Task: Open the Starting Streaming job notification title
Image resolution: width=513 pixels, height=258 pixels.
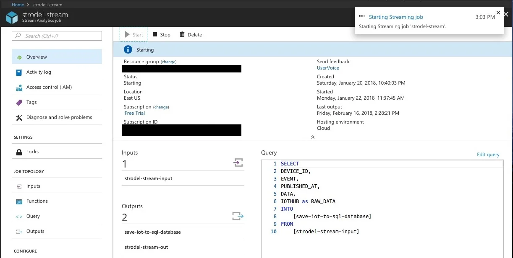Action: (396, 17)
